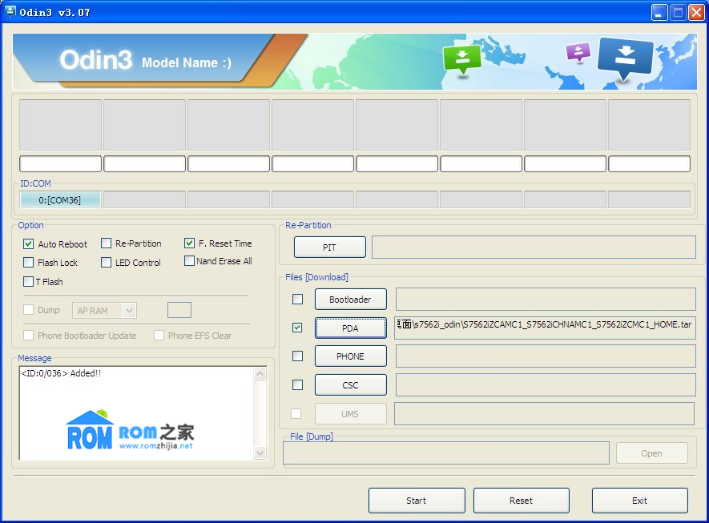Click the '<ID:0/036> Added!!' message line
This screenshot has width=709, height=523.
(61, 373)
